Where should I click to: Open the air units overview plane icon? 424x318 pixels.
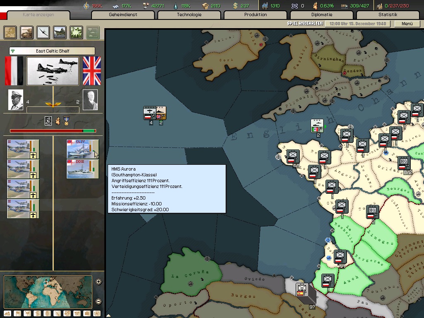(43, 32)
